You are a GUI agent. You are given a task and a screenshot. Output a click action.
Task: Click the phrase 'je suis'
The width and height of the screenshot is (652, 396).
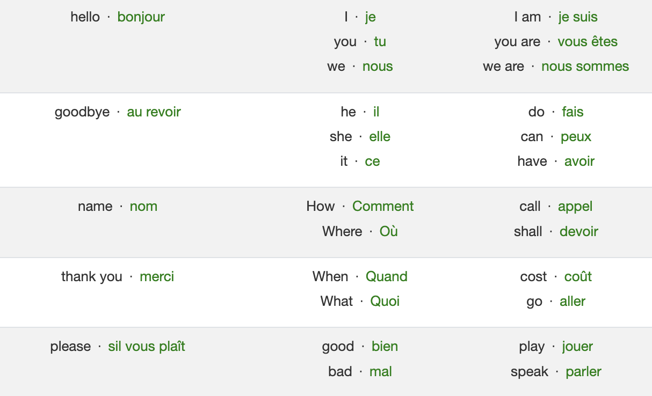tap(578, 17)
